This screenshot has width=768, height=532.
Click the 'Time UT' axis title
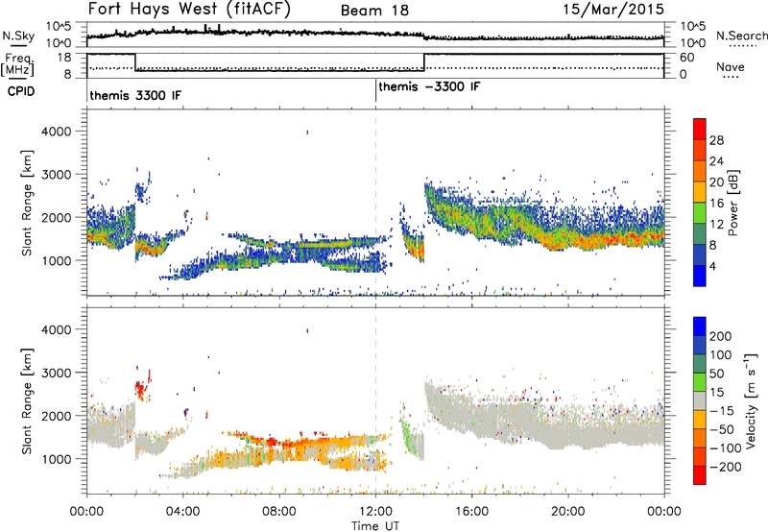click(x=375, y=525)
